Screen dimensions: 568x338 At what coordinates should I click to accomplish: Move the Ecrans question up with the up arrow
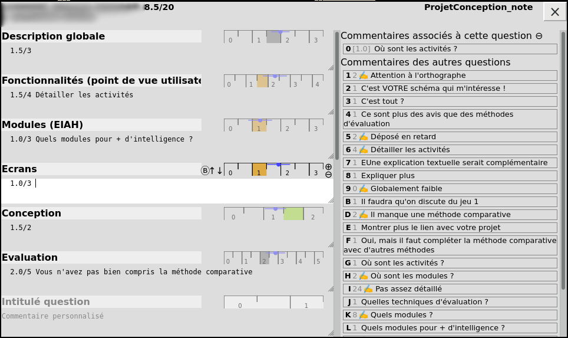point(212,170)
